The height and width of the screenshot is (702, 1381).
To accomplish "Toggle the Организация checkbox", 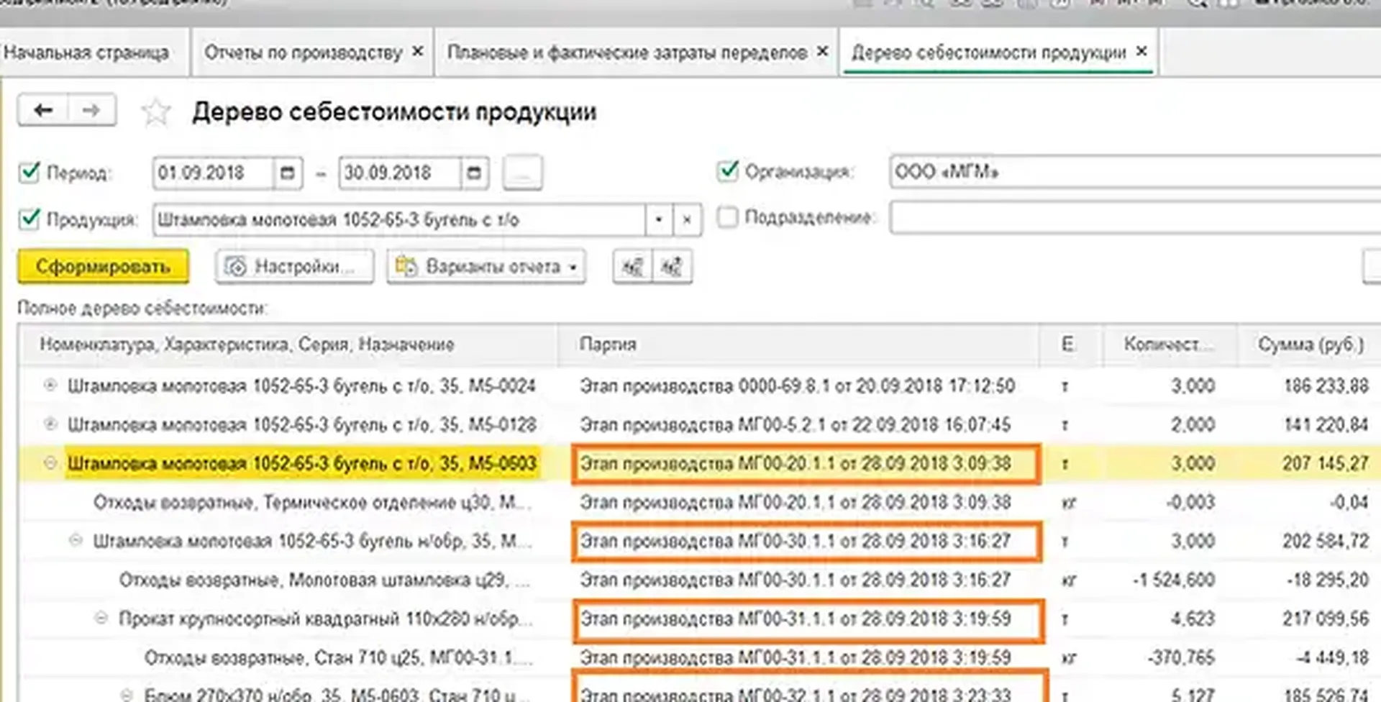I will pyautogui.click(x=728, y=172).
